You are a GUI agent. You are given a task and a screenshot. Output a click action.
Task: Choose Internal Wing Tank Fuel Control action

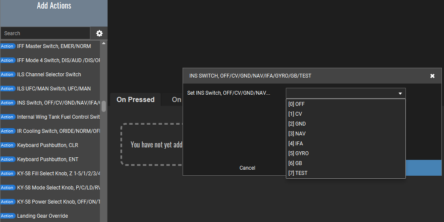pyautogui.click(x=58, y=117)
